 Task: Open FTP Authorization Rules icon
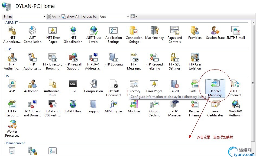pyautogui.click(x=32, y=61)
